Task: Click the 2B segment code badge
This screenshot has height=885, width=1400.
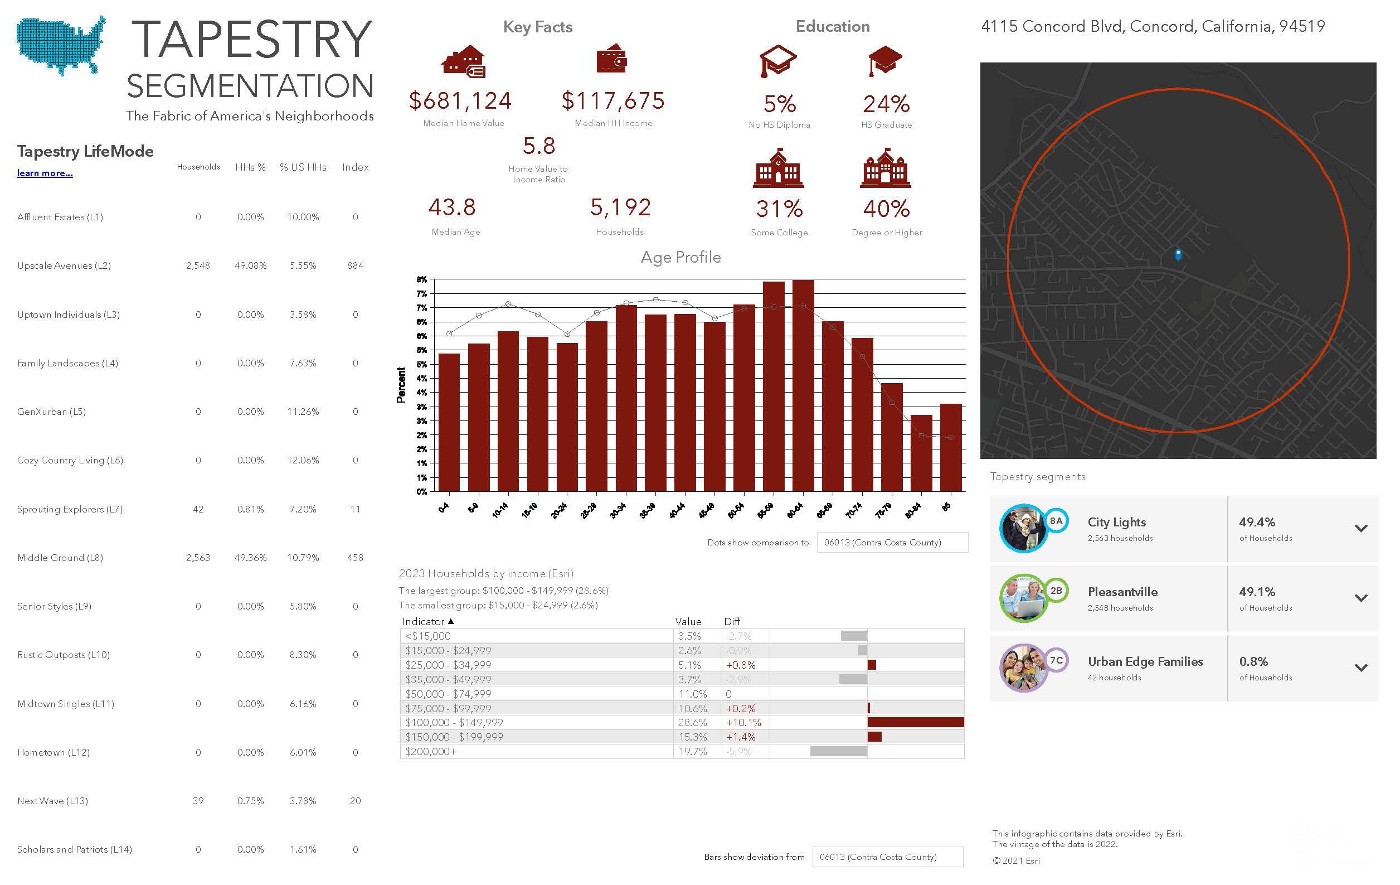Action: pyautogui.click(x=1056, y=591)
